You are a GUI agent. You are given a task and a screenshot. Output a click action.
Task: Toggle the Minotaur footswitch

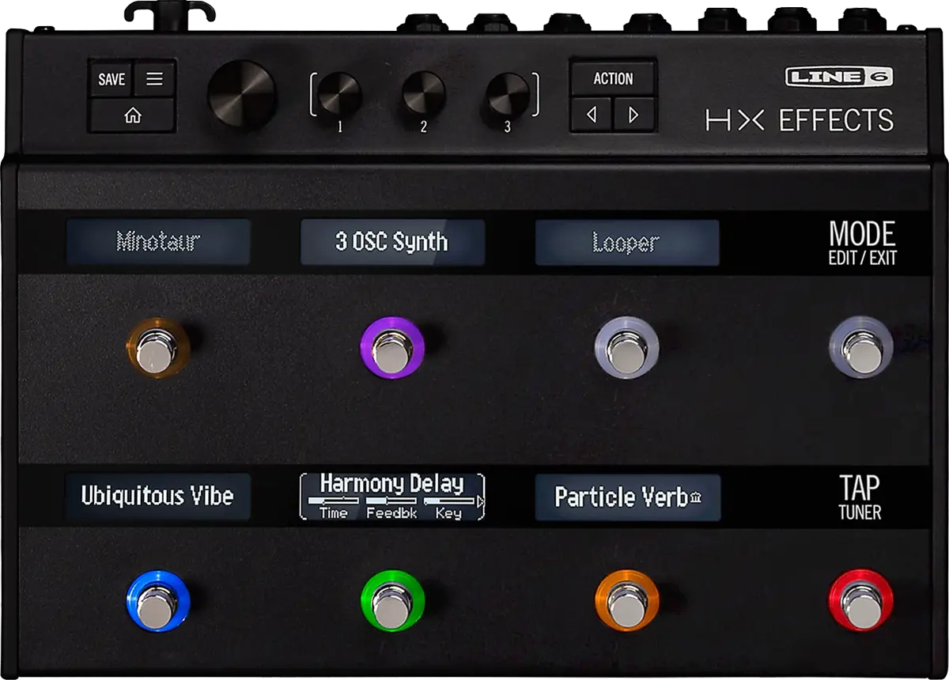(x=158, y=348)
